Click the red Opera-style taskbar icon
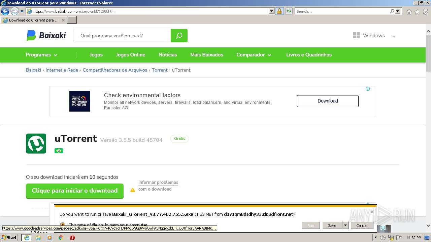The width and height of the screenshot is (431, 242). tap(72, 238)
